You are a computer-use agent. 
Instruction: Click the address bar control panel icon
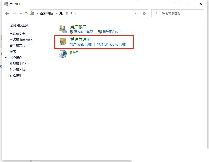[33, 13]
